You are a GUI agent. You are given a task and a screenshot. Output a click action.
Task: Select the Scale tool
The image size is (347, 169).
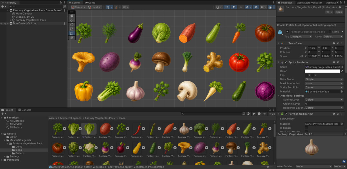(72, 29)
